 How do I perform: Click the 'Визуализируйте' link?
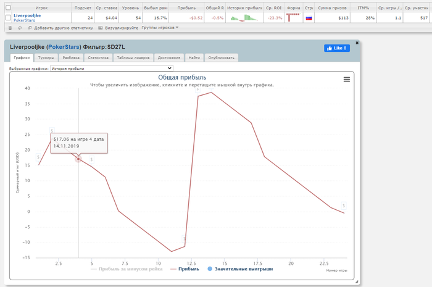click(x=122, y=28)
